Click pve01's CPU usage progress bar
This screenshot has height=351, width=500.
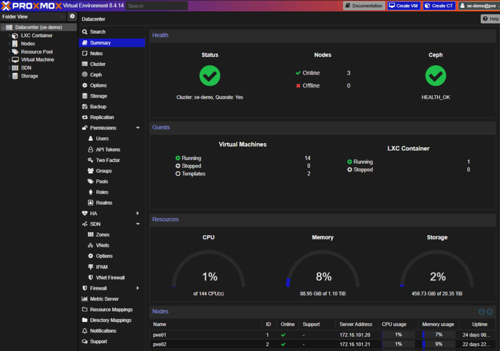pos(398,334)
